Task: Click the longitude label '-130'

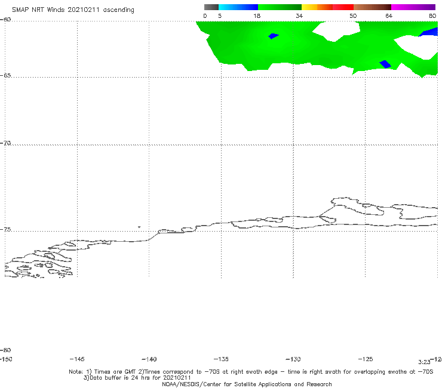Action: pos(293,359)
